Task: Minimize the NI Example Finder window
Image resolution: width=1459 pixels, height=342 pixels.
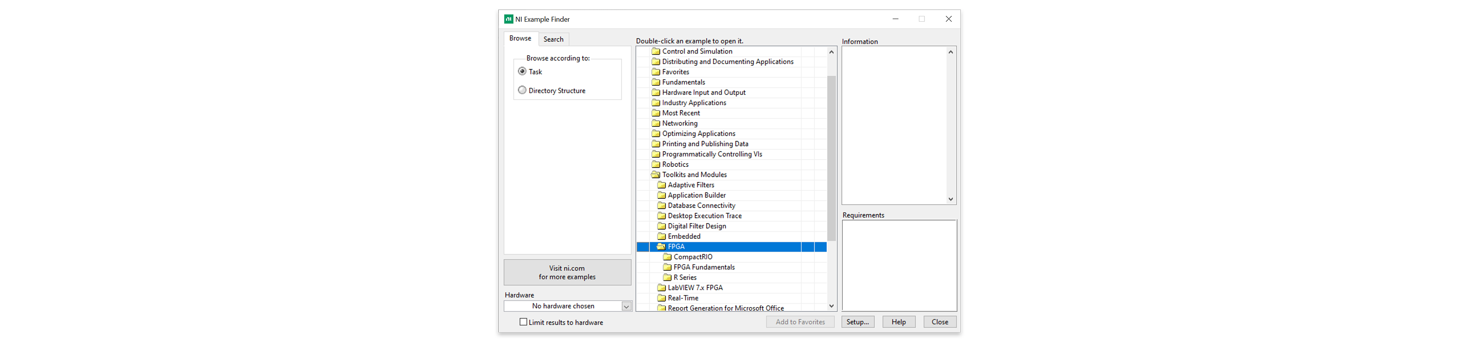Action: 896,19
